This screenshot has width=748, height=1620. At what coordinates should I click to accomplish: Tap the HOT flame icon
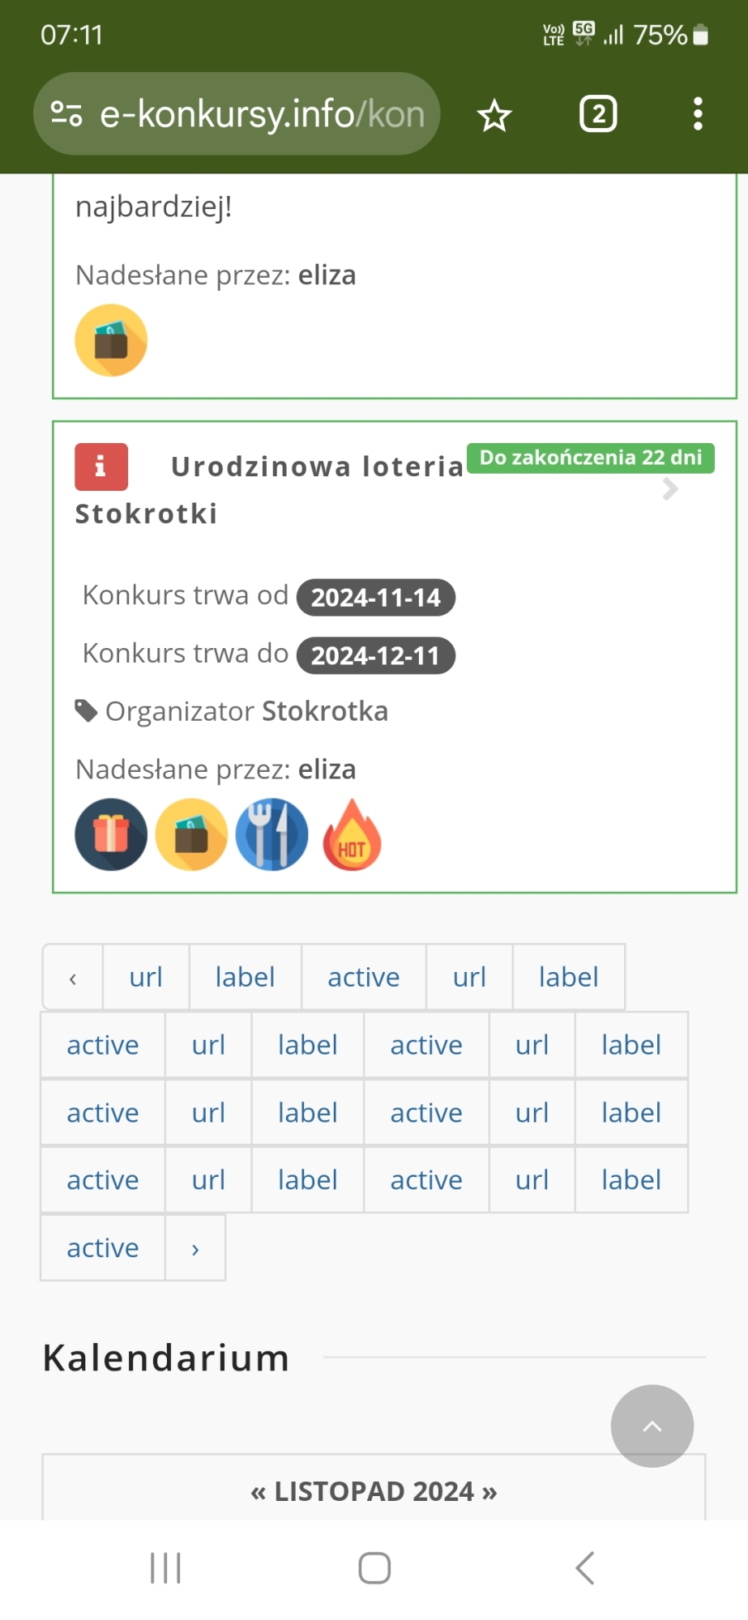coord(352,836)
